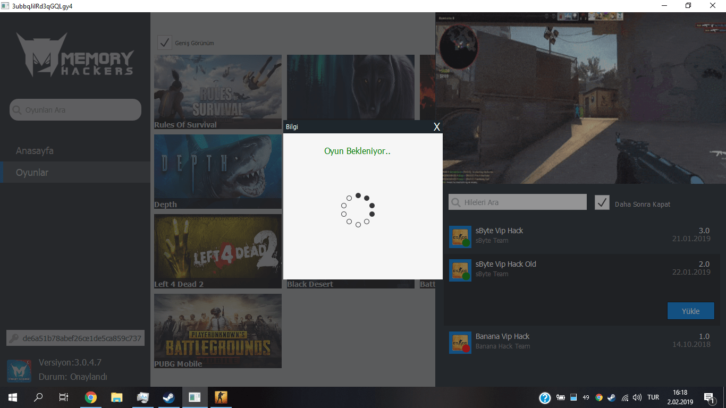This screenshot has width=726, height=408.
Task: Close the Bilgi dialog with X
Action: click(x=437, y=126)
